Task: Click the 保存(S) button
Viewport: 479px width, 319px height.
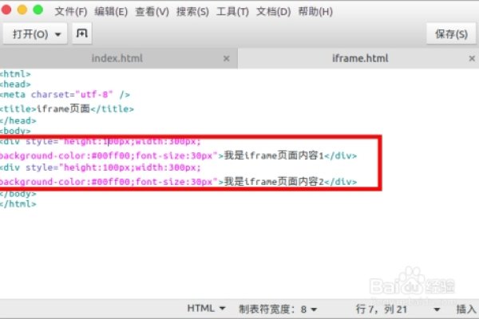Action: point(451,33)
